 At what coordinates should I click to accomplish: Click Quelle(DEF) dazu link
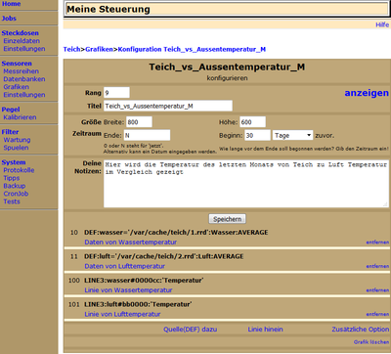[x=191, y=330]
